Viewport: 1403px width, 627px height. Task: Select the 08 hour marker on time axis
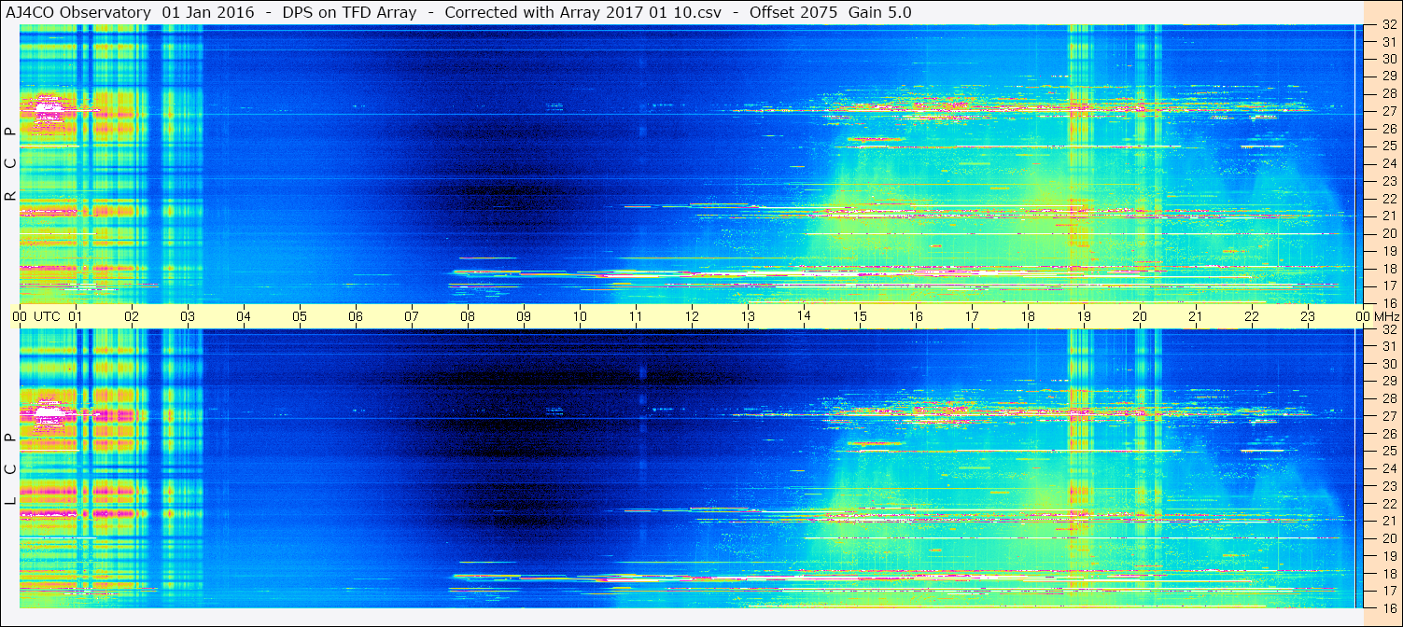468,316
